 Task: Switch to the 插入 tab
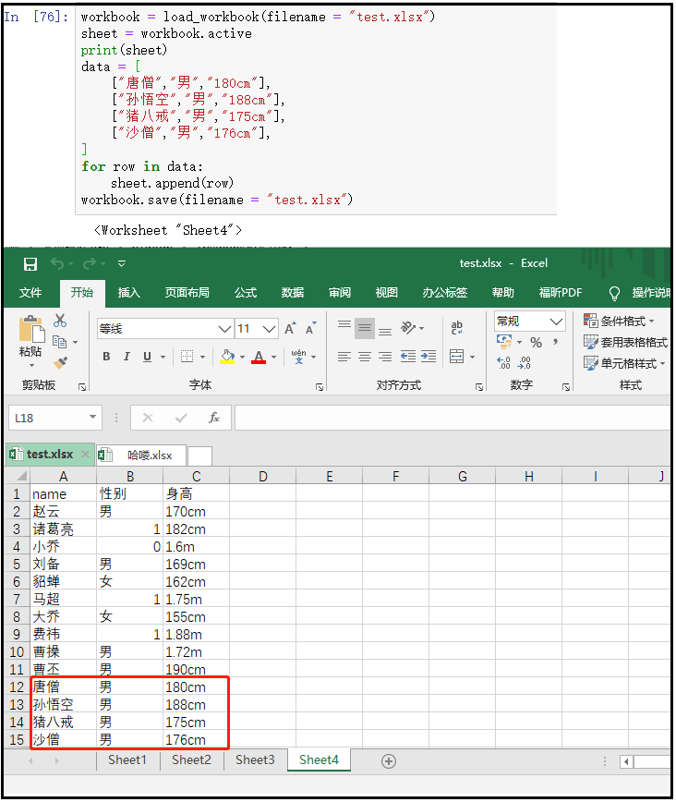tap(129, 293)
